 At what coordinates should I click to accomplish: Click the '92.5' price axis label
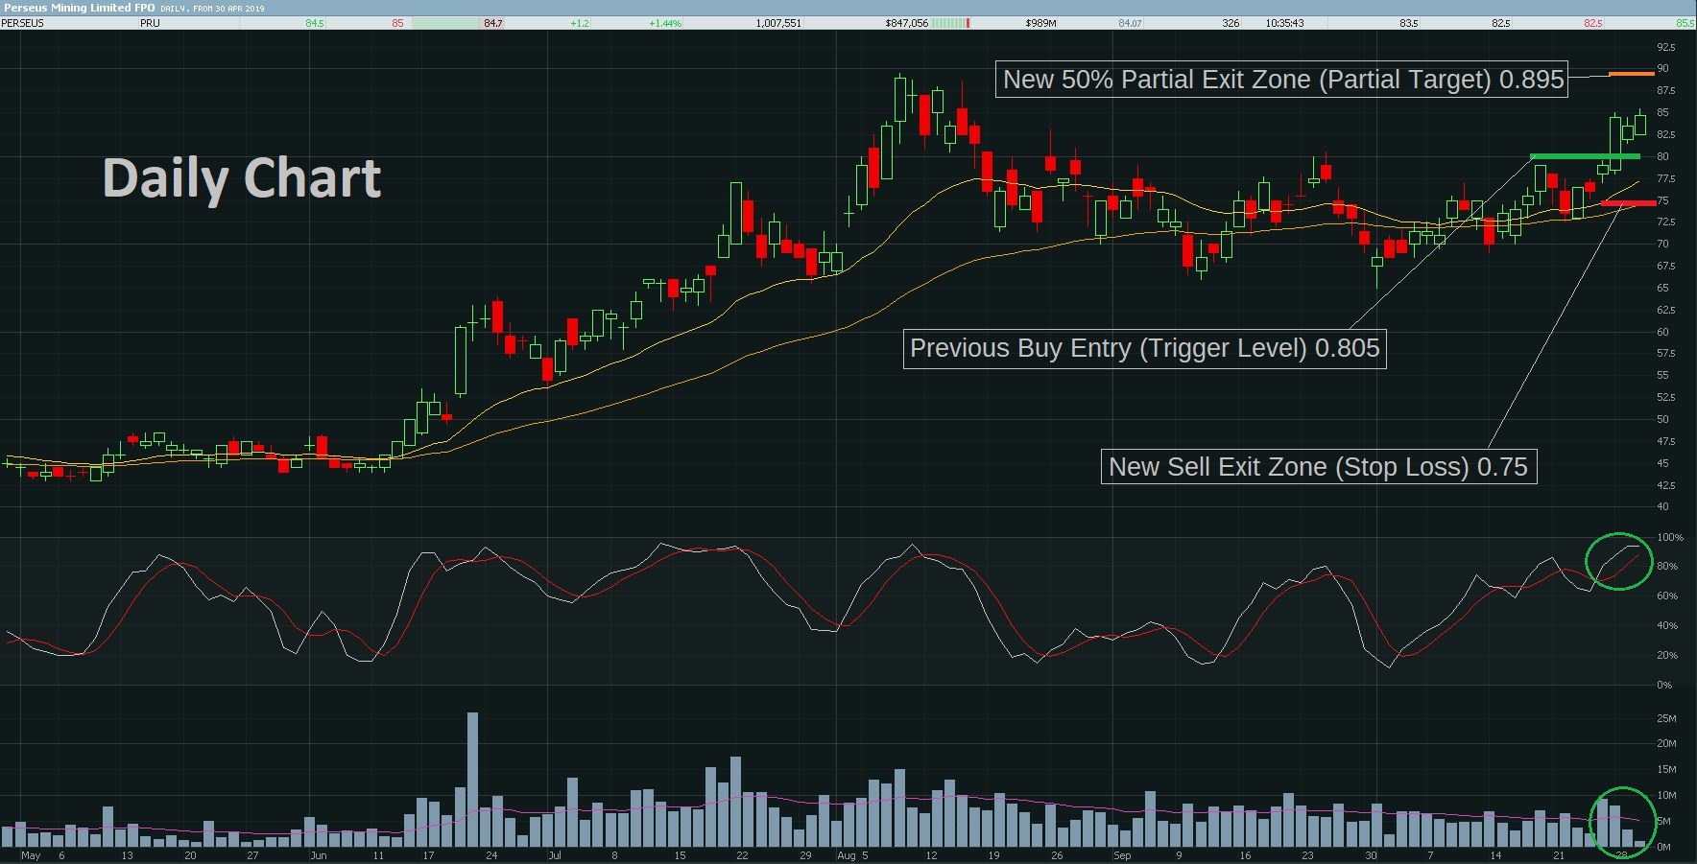[1666, 47]
